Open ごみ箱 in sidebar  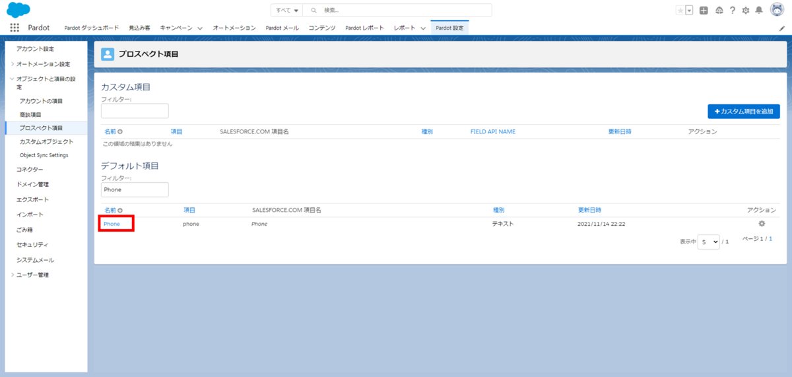[x=24, y=230]
